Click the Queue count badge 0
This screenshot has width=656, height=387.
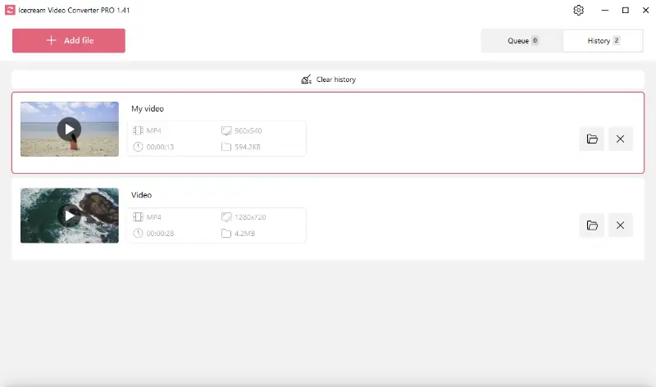[535, 40]
